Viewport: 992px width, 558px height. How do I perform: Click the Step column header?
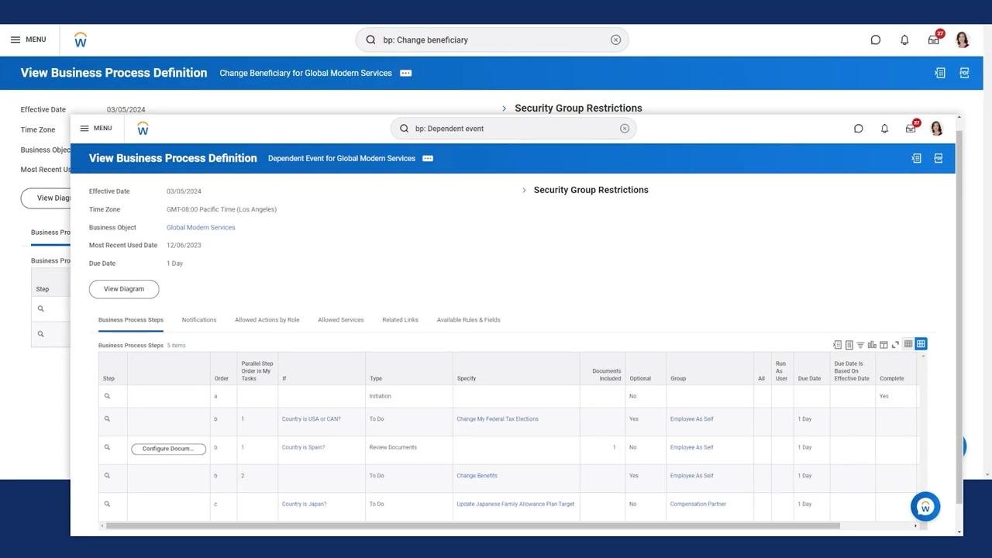click(x=113, y=369)
